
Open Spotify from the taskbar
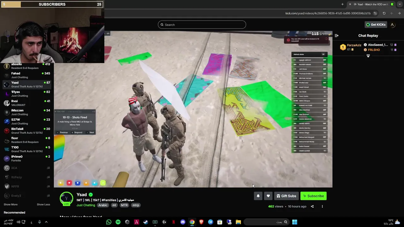tap(118, 222)
